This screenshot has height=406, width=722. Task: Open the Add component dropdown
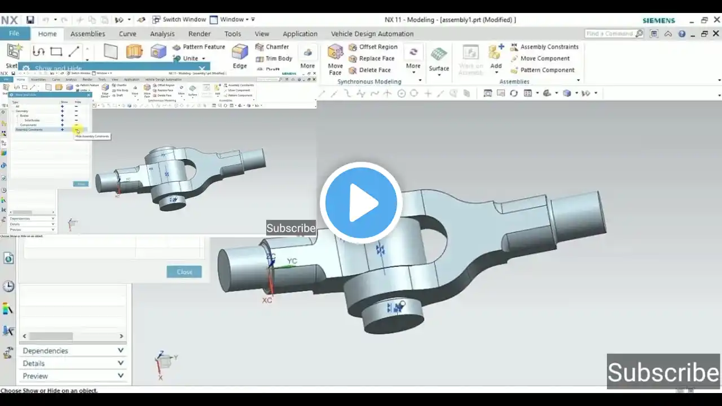point(496,58)
